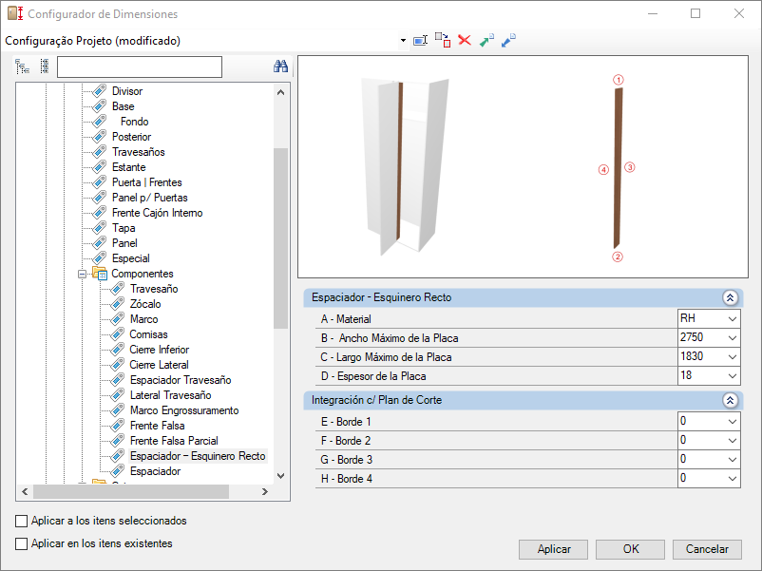The image size is (762, 571).
Task: Click the tag icon beside Zócalo
Action: tap(118, 304)
